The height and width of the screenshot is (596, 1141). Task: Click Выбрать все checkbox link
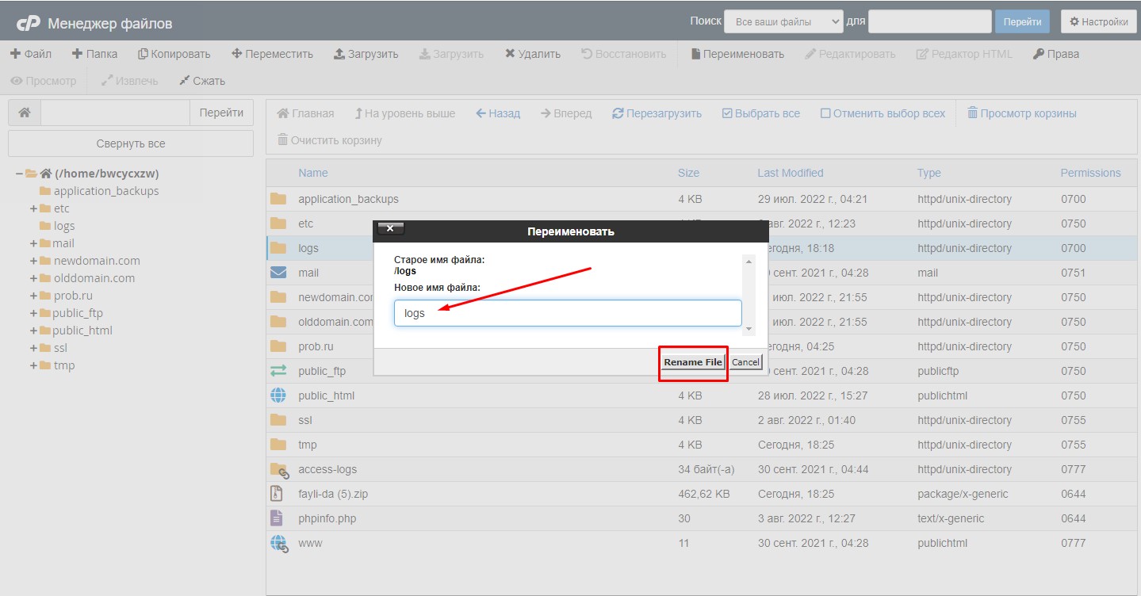pos(760,113)
